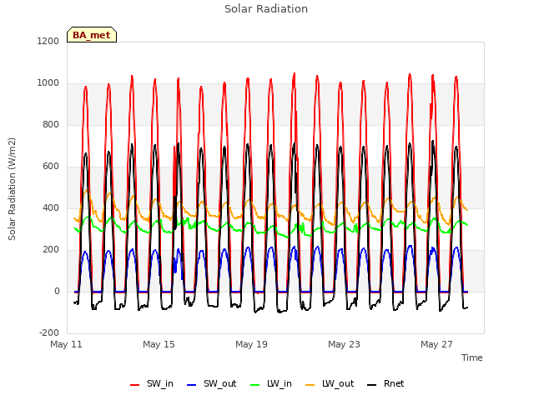The height and width of the screenshot is (400, 534).
Task: Click the May 23 x-axis label
Action: [344, 344]
